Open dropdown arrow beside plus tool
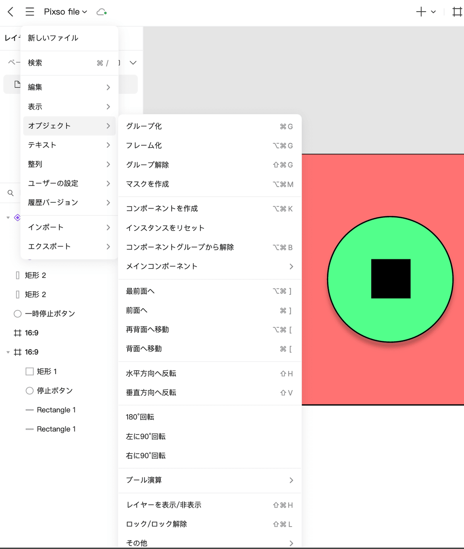Screen dimensions: 464x549 coord(433,12)
